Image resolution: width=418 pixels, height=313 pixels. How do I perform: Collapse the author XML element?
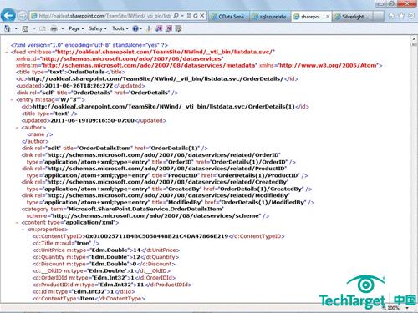point(18,128)
